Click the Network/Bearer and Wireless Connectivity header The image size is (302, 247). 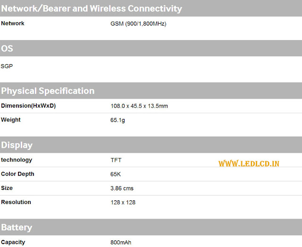click(92, 9)
